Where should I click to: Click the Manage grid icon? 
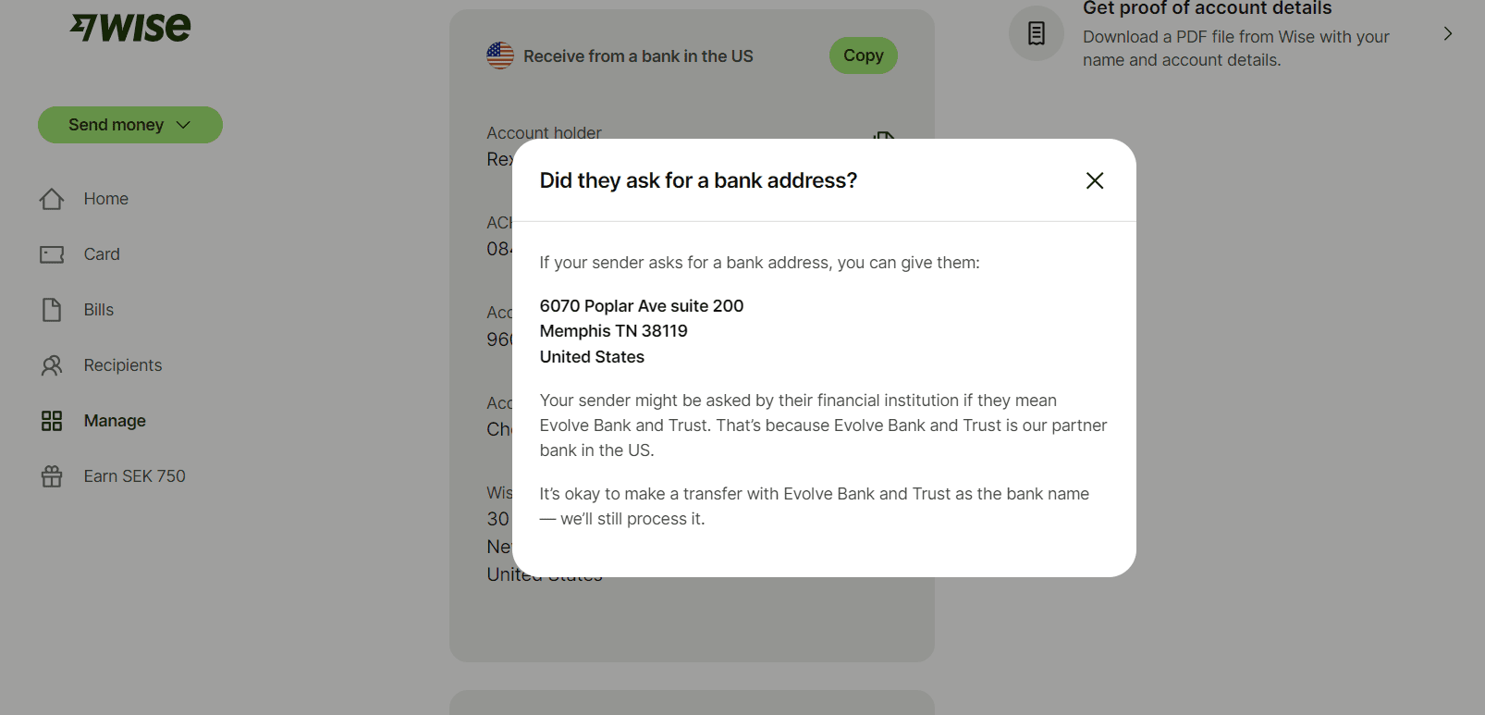coord(52,421)
